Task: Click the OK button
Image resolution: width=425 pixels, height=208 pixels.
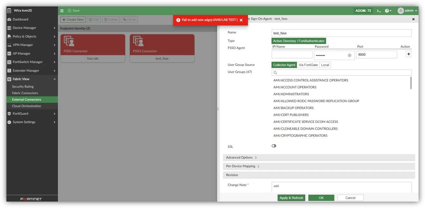Action: point(321,198)
